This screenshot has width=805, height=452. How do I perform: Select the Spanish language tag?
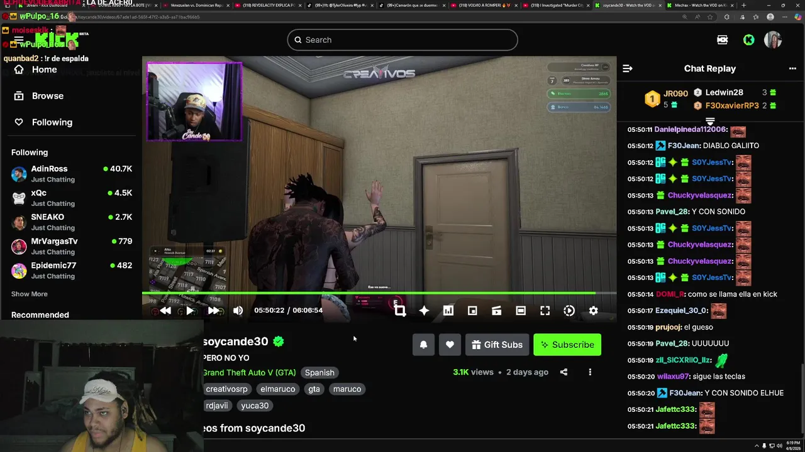click(319, 372)
